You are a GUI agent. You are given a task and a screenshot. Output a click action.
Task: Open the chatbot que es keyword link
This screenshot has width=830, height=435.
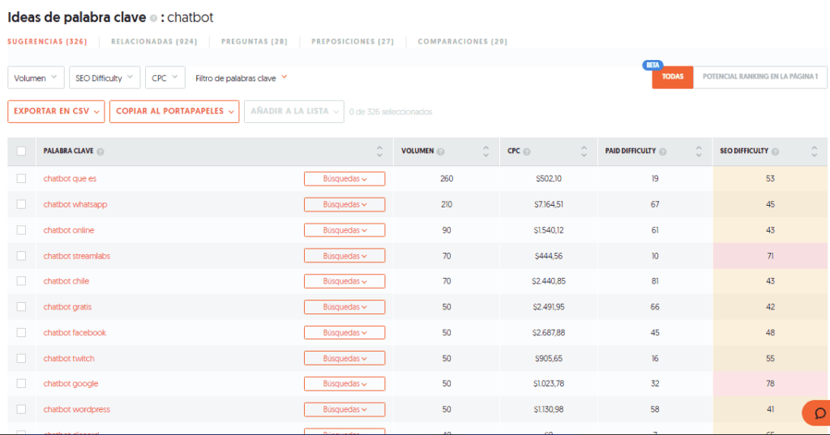point(70,179)
